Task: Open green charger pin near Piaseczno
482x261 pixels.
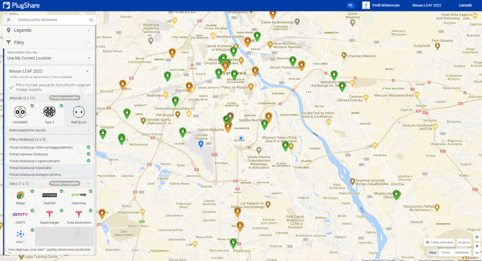Action: (233, 243)
